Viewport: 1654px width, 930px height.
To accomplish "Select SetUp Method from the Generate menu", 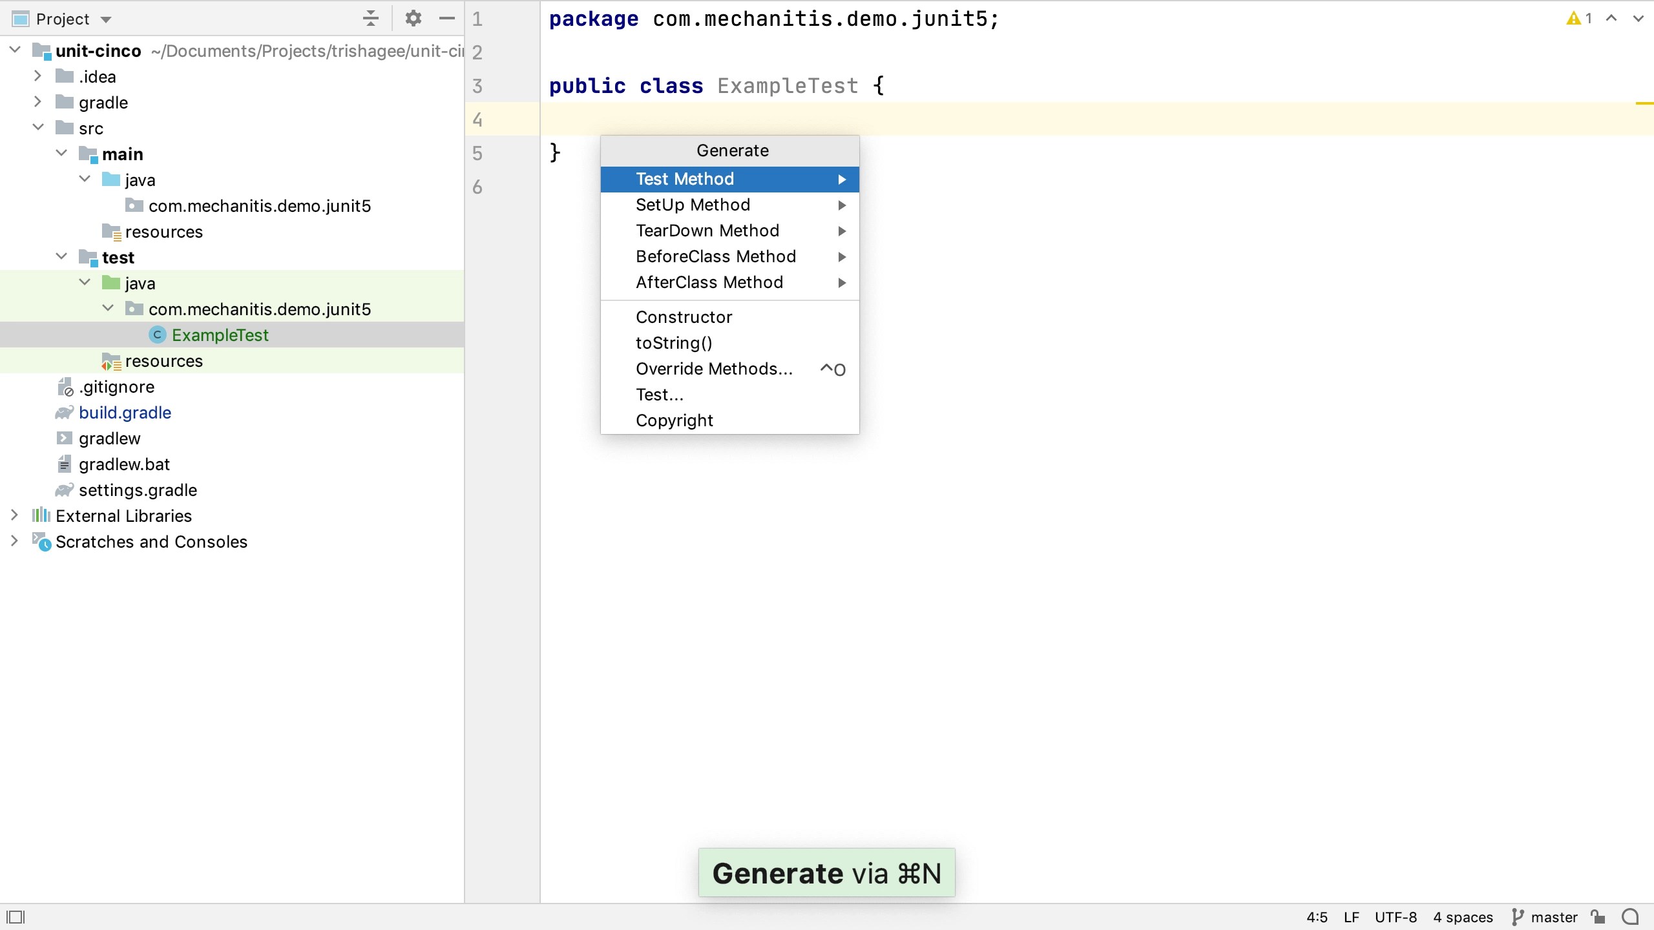I will pyautogui.click(x=693, y=205).
